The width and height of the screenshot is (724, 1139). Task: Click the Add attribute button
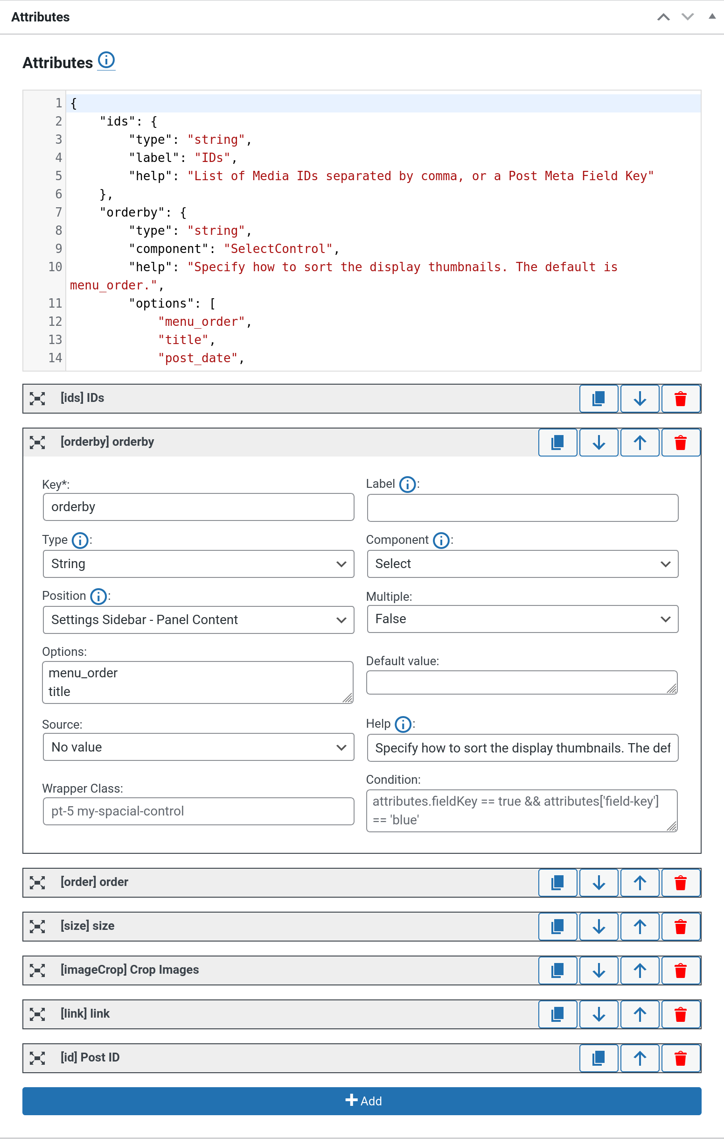pyautogui.click(x=362, y=1101)
